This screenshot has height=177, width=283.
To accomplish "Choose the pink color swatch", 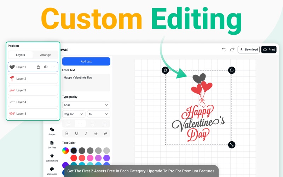I will 90,158.
